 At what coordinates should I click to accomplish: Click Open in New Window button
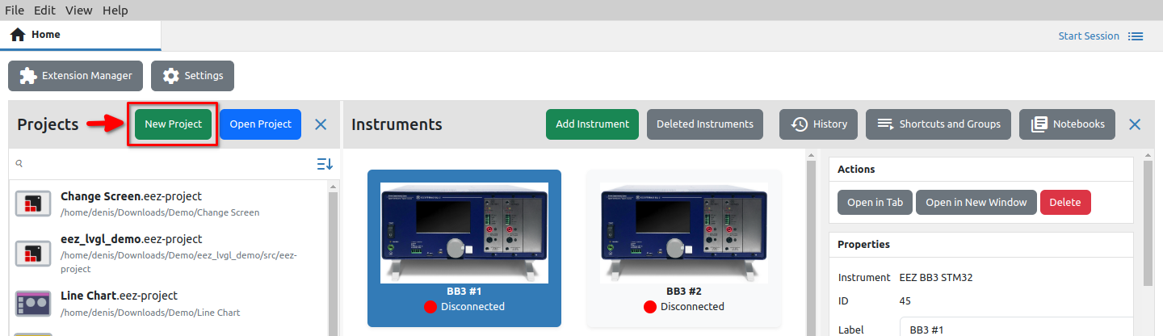pyautogui.click(x=976, y=202)
